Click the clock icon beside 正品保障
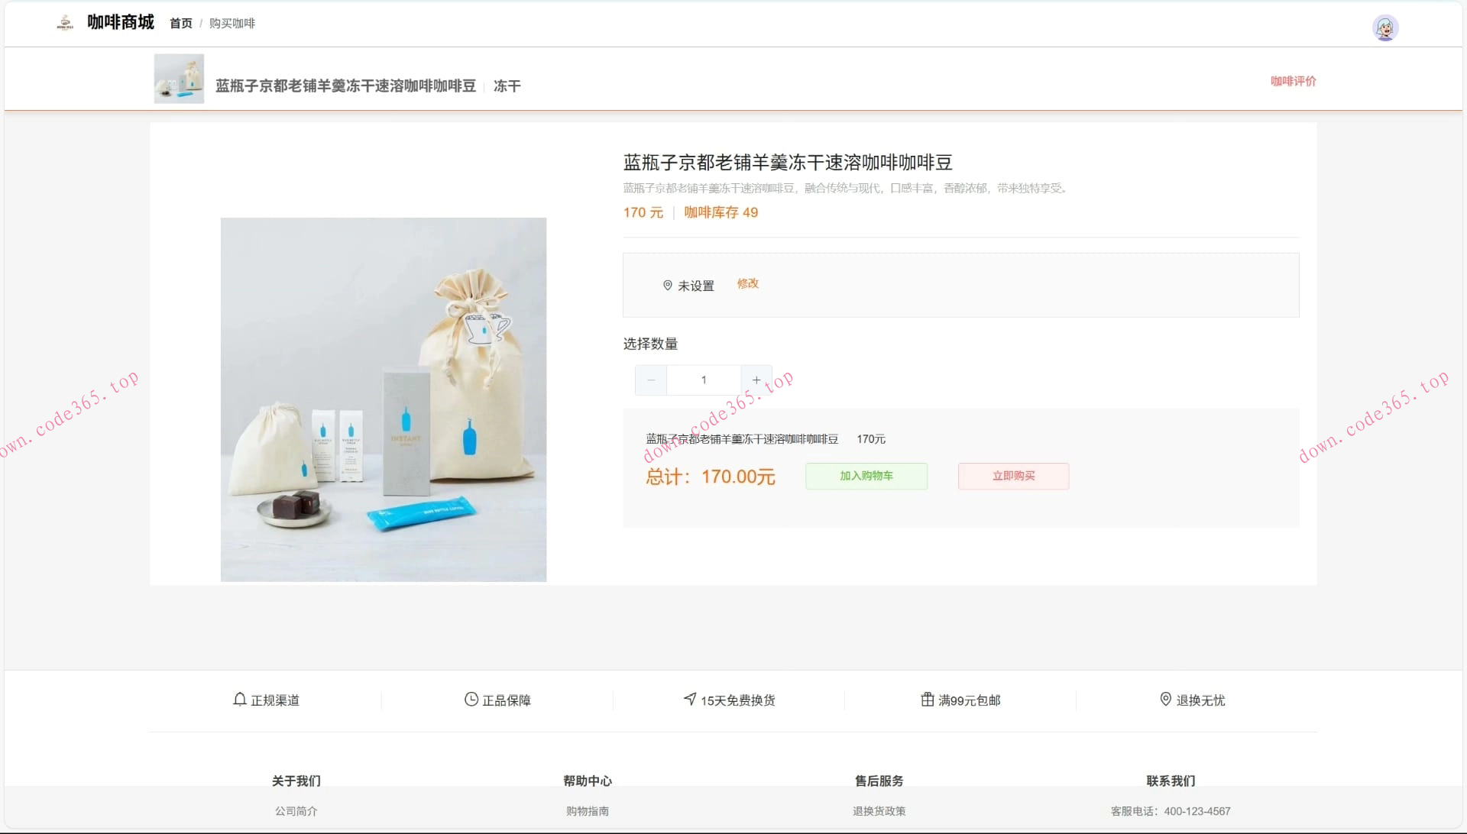This screenshot has height=834, width=1467. [x=469, y=698]
